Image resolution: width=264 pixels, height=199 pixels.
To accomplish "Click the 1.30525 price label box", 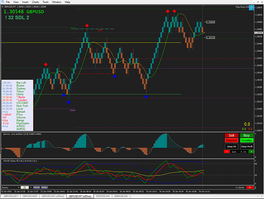I will 210,37.
